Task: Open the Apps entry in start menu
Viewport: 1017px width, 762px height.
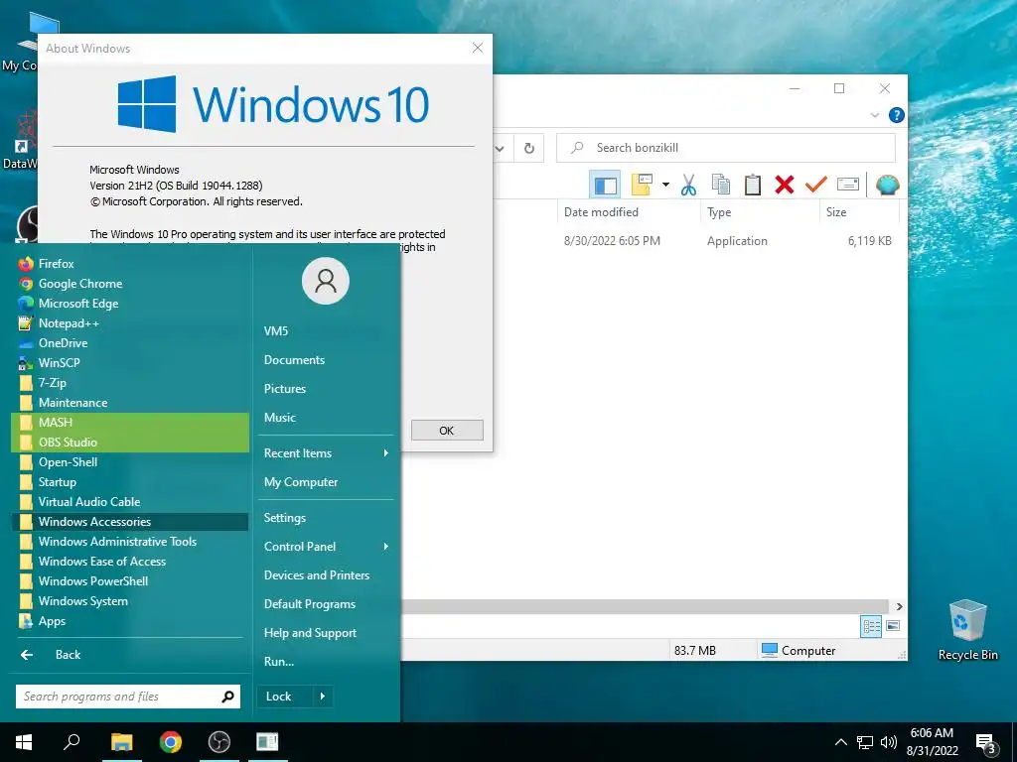Action: coord(130,621)
